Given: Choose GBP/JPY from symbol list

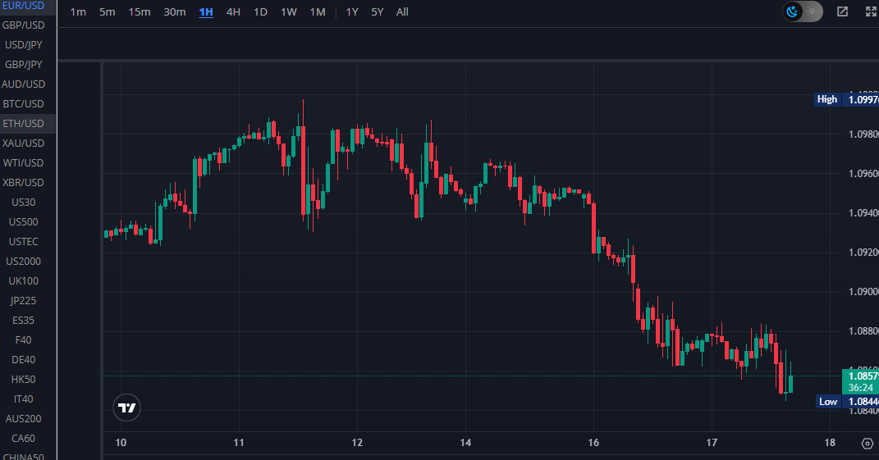Looking at the screenshot, I should point(23,65).
